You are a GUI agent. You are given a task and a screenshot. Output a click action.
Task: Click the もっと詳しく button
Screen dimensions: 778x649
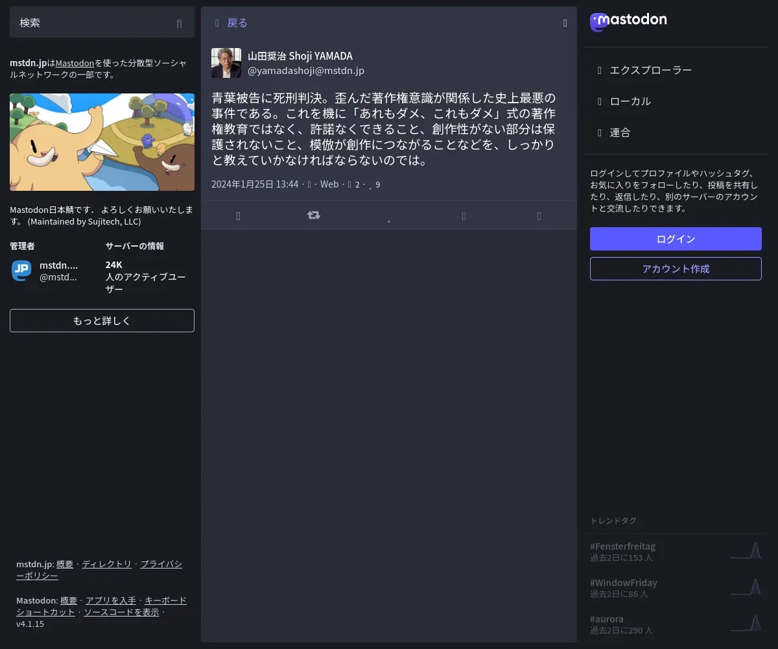(102, 321)
